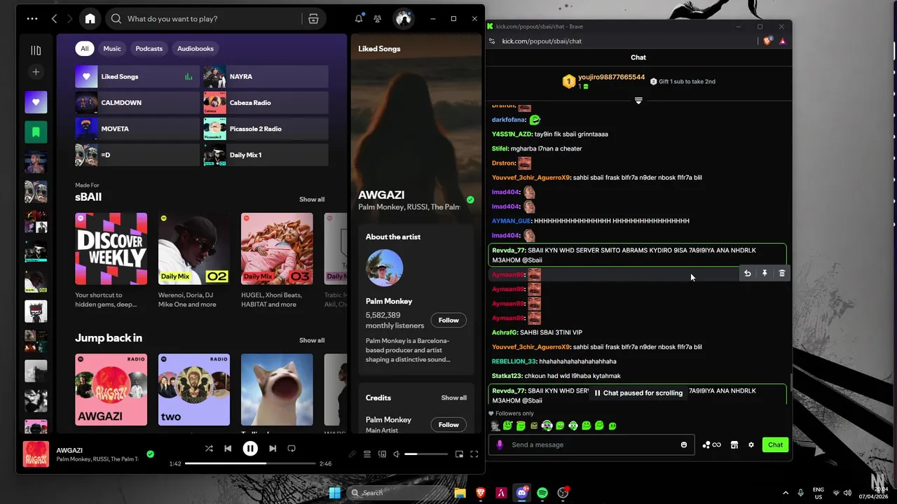Open Spotify What's New notifications bell
897x504 pixels.
(359, 19)
